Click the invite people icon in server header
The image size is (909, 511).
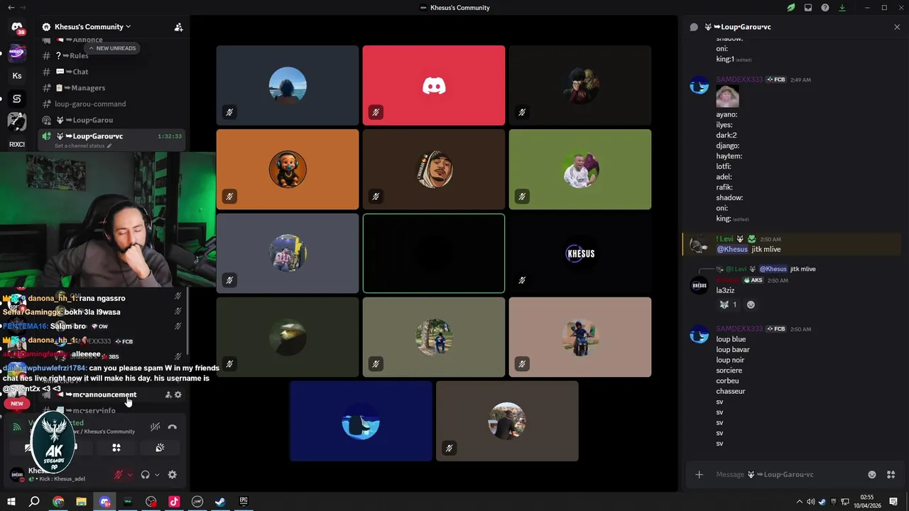tap(178, 27)
